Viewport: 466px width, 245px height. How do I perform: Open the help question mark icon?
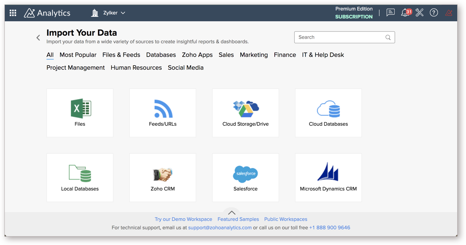(434, 12)
